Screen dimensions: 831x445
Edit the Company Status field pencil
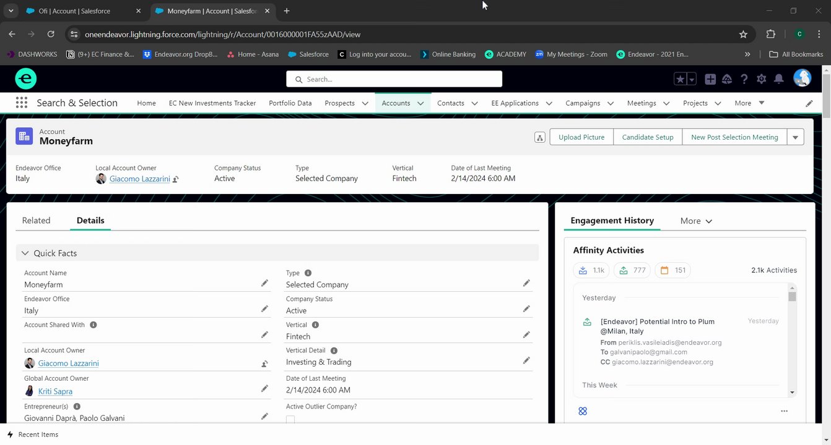(x=526, y=308)
